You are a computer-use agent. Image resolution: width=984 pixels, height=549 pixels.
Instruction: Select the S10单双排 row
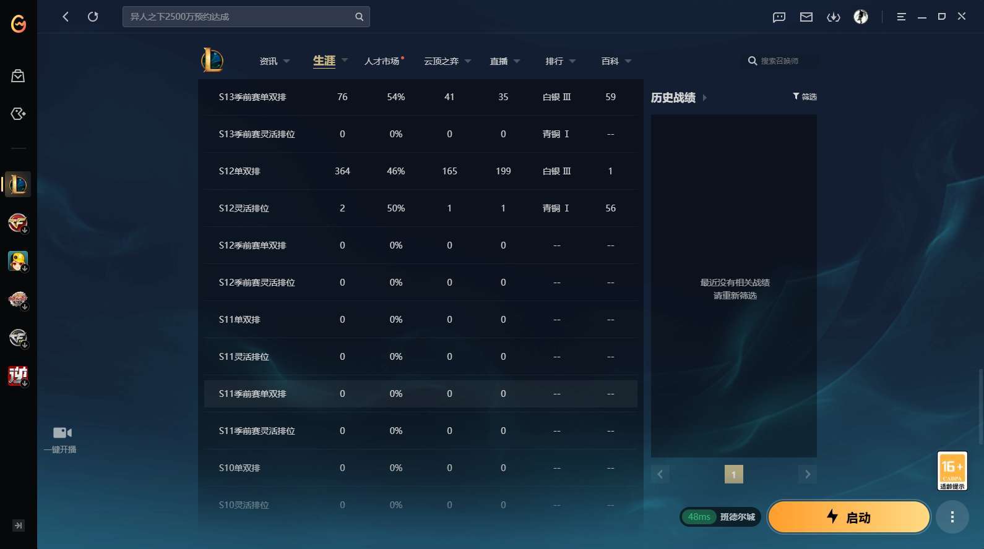tap(421, 468)
